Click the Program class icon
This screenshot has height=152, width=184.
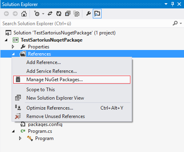[30, 138]
